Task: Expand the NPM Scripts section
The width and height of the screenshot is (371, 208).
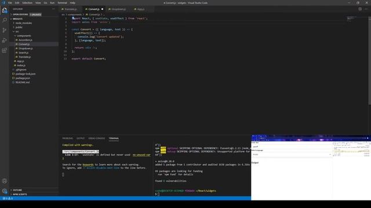Action: coord(19,194)
